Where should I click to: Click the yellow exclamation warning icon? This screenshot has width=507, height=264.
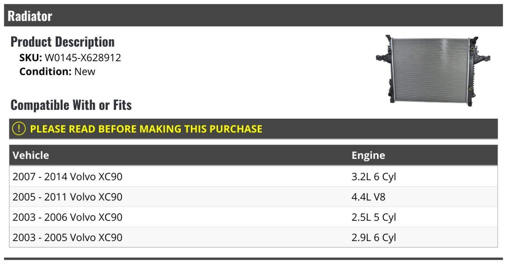[x=19, y=128]
